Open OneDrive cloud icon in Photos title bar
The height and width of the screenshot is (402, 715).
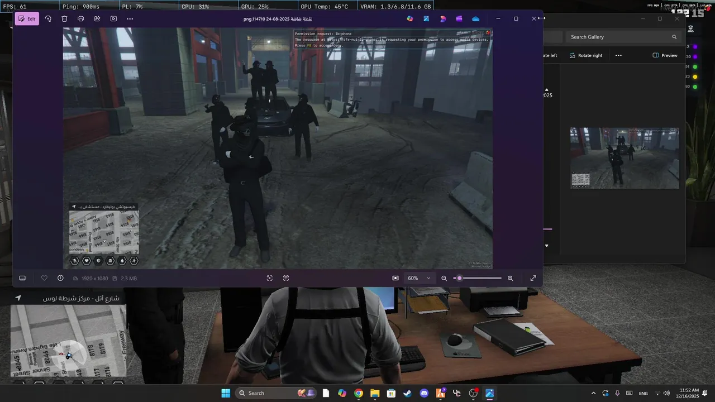[x=475, y=18]
